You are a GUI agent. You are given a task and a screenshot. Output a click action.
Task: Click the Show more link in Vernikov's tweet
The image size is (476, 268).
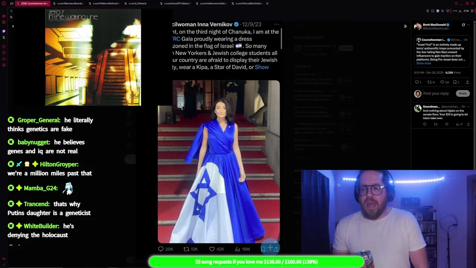point(262,67)
